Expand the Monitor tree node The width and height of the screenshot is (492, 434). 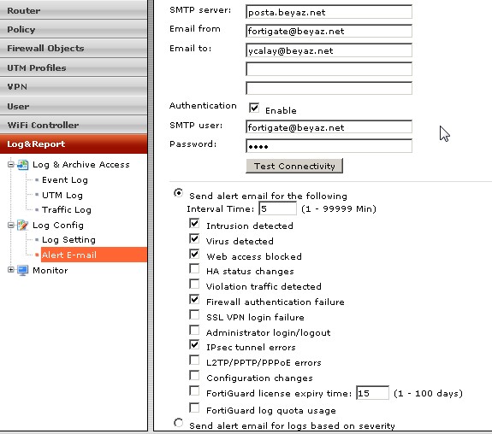(x=11, y=270)
